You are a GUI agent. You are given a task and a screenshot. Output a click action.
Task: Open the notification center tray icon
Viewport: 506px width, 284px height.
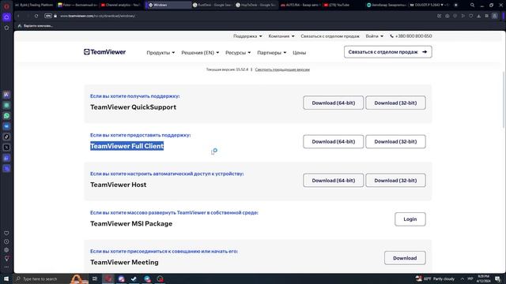pyautogui.click(x=498, y=278)
